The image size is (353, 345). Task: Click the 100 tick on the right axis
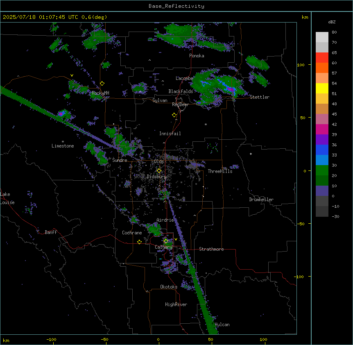[x=301, y=65]
